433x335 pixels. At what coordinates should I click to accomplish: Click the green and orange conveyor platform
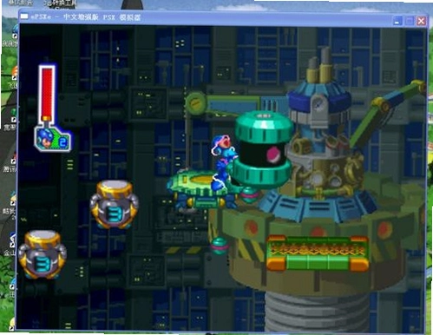click(318, 253)
